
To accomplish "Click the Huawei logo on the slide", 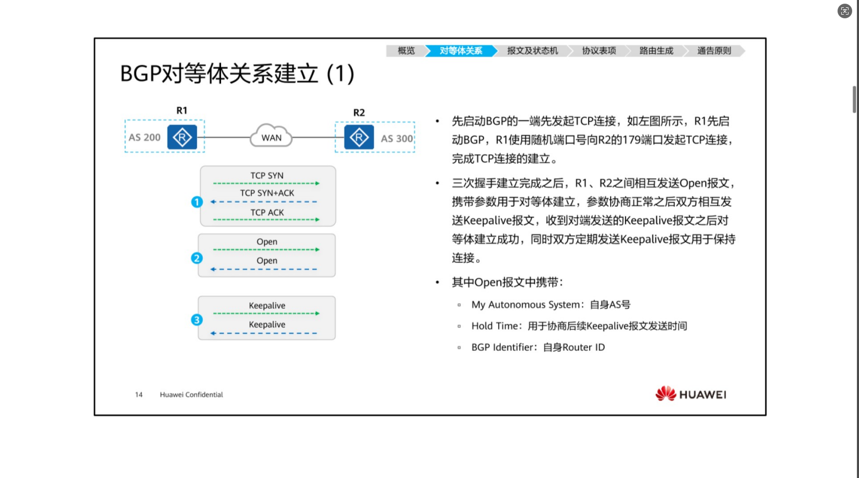I will pyautogui.click(x=690, y=394).
